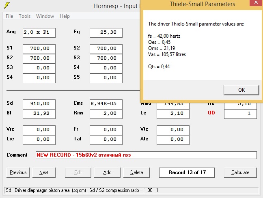This screenshot has height=198, width=263.
Task: Click the Vas = 105,57 litres line
Action: click(x=167, y=54)
